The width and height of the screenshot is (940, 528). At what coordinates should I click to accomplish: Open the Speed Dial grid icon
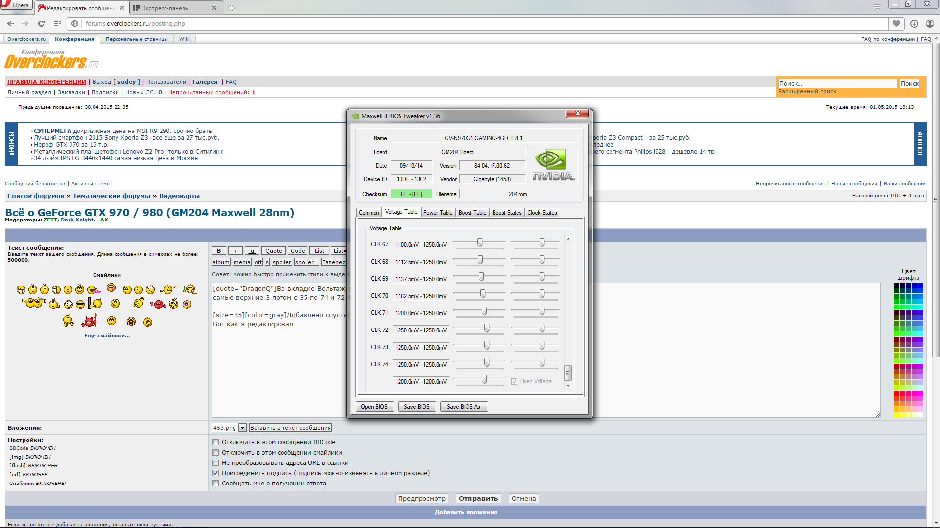point(57,23)
